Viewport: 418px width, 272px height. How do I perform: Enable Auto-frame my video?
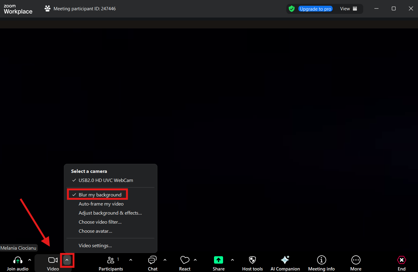click(101, 204)
